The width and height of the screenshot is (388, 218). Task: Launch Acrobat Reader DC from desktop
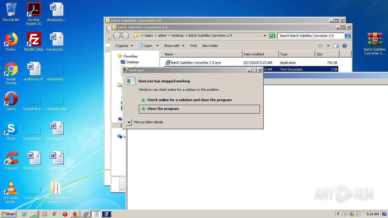pos(34,14)
